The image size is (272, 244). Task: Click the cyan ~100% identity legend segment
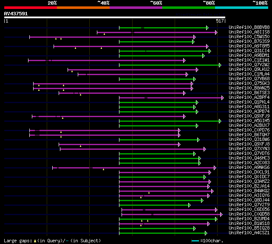(241, 8)
